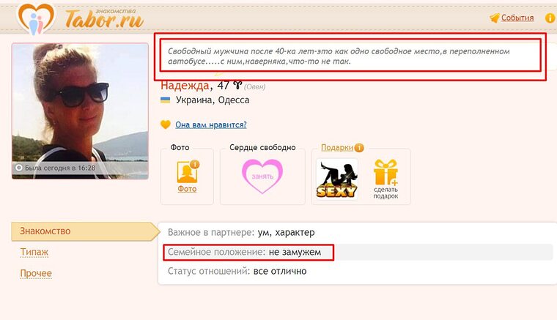The width and height of the screenshot is (557, 320).
Task: Click the Семейное положение row
Action: 358,252
